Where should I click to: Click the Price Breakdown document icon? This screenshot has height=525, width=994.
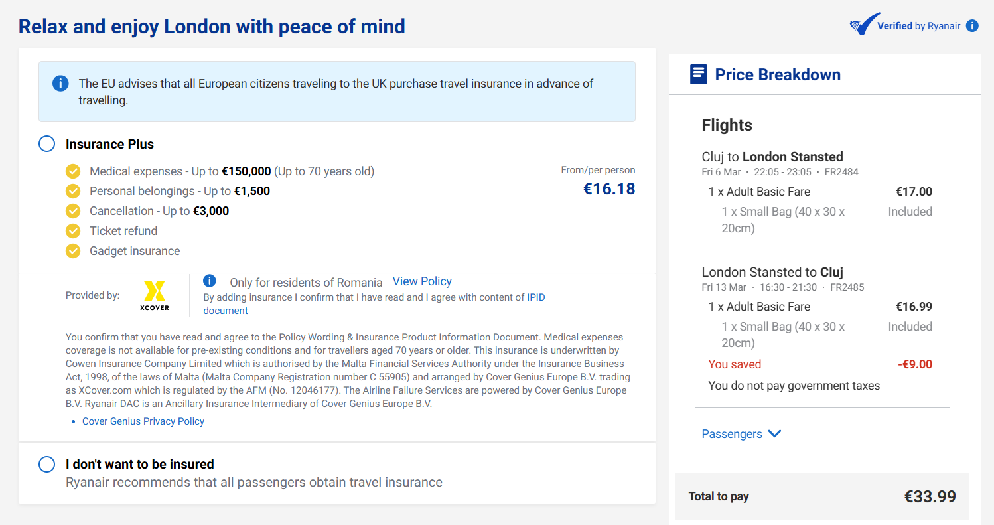click(698, 74)
